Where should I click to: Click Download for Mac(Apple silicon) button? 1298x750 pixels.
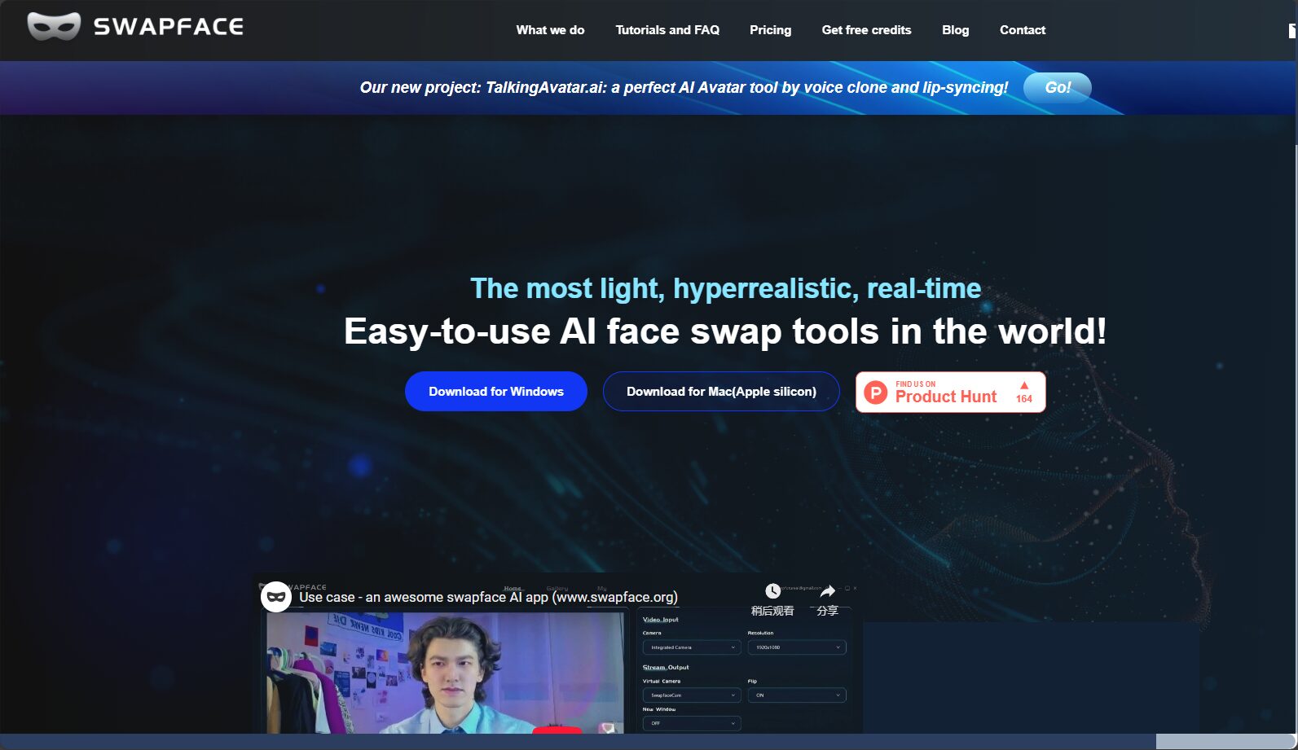point(721,391)
